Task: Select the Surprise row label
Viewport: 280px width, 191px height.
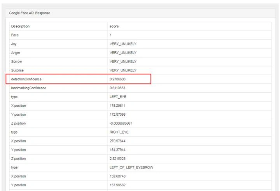Action: 17,70
